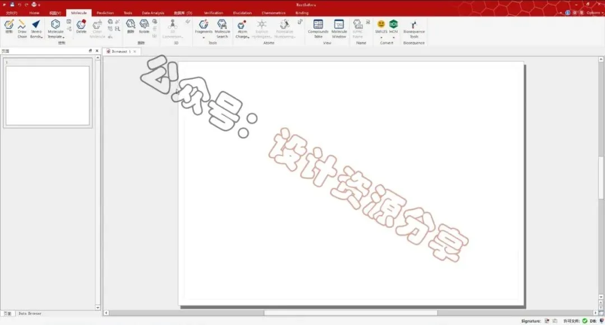Select the Stereo Bonds tool
Image resolution: width=605 pixels, height=325 pixels.
36,29
